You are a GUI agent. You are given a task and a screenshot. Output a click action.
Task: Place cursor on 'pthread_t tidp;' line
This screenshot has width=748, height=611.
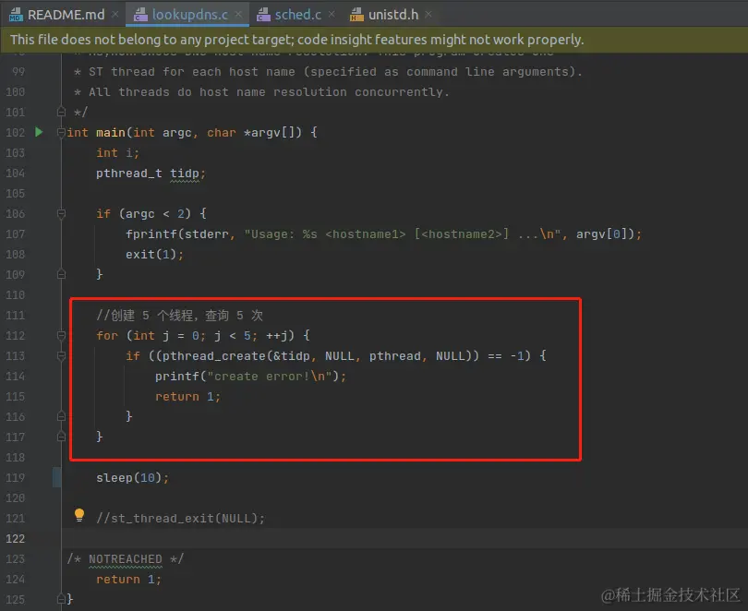pyautogui.click(x=151, y=173)
